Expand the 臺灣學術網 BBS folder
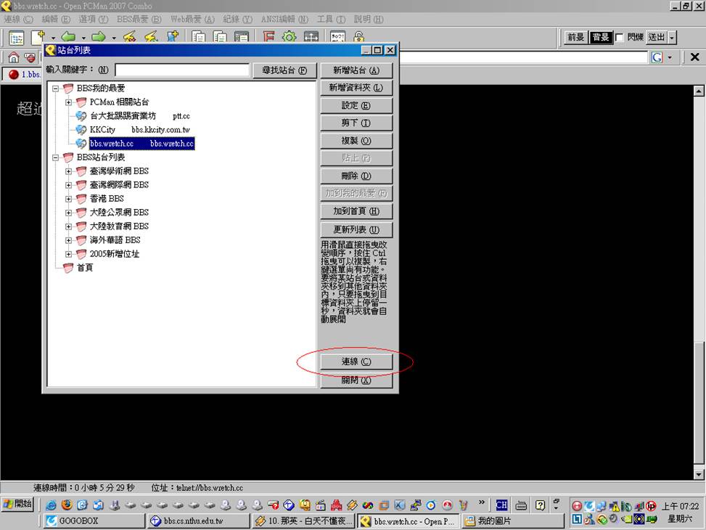The height and width of the screenshot is (530, 706). click(69, 171)
